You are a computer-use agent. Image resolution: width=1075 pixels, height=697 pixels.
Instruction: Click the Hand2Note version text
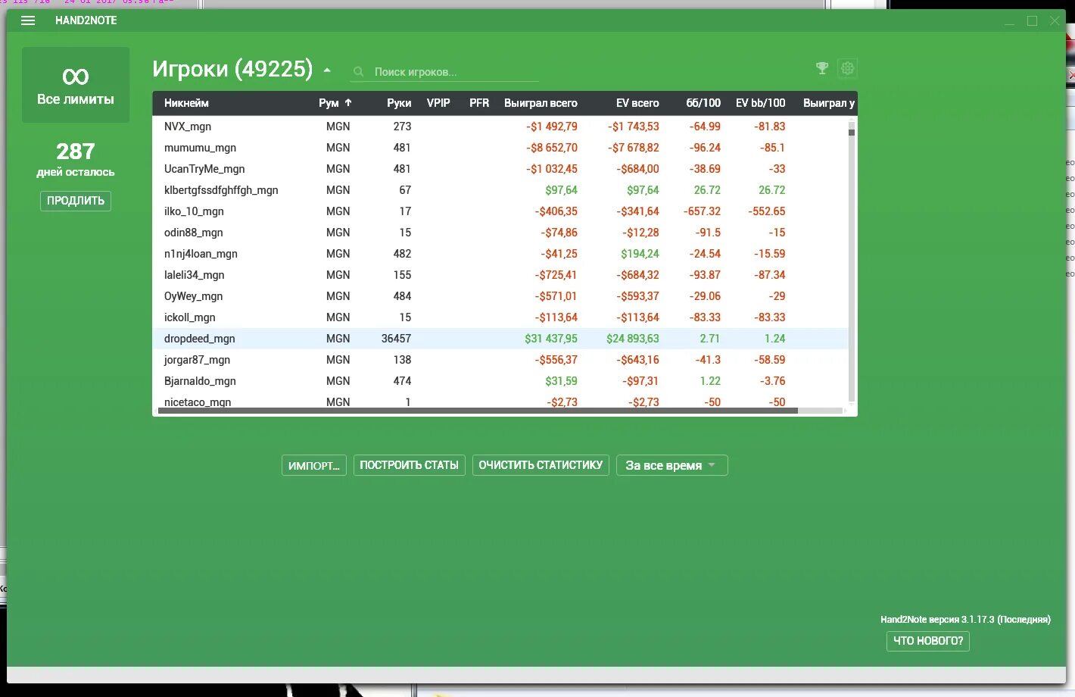coord(965,620)
